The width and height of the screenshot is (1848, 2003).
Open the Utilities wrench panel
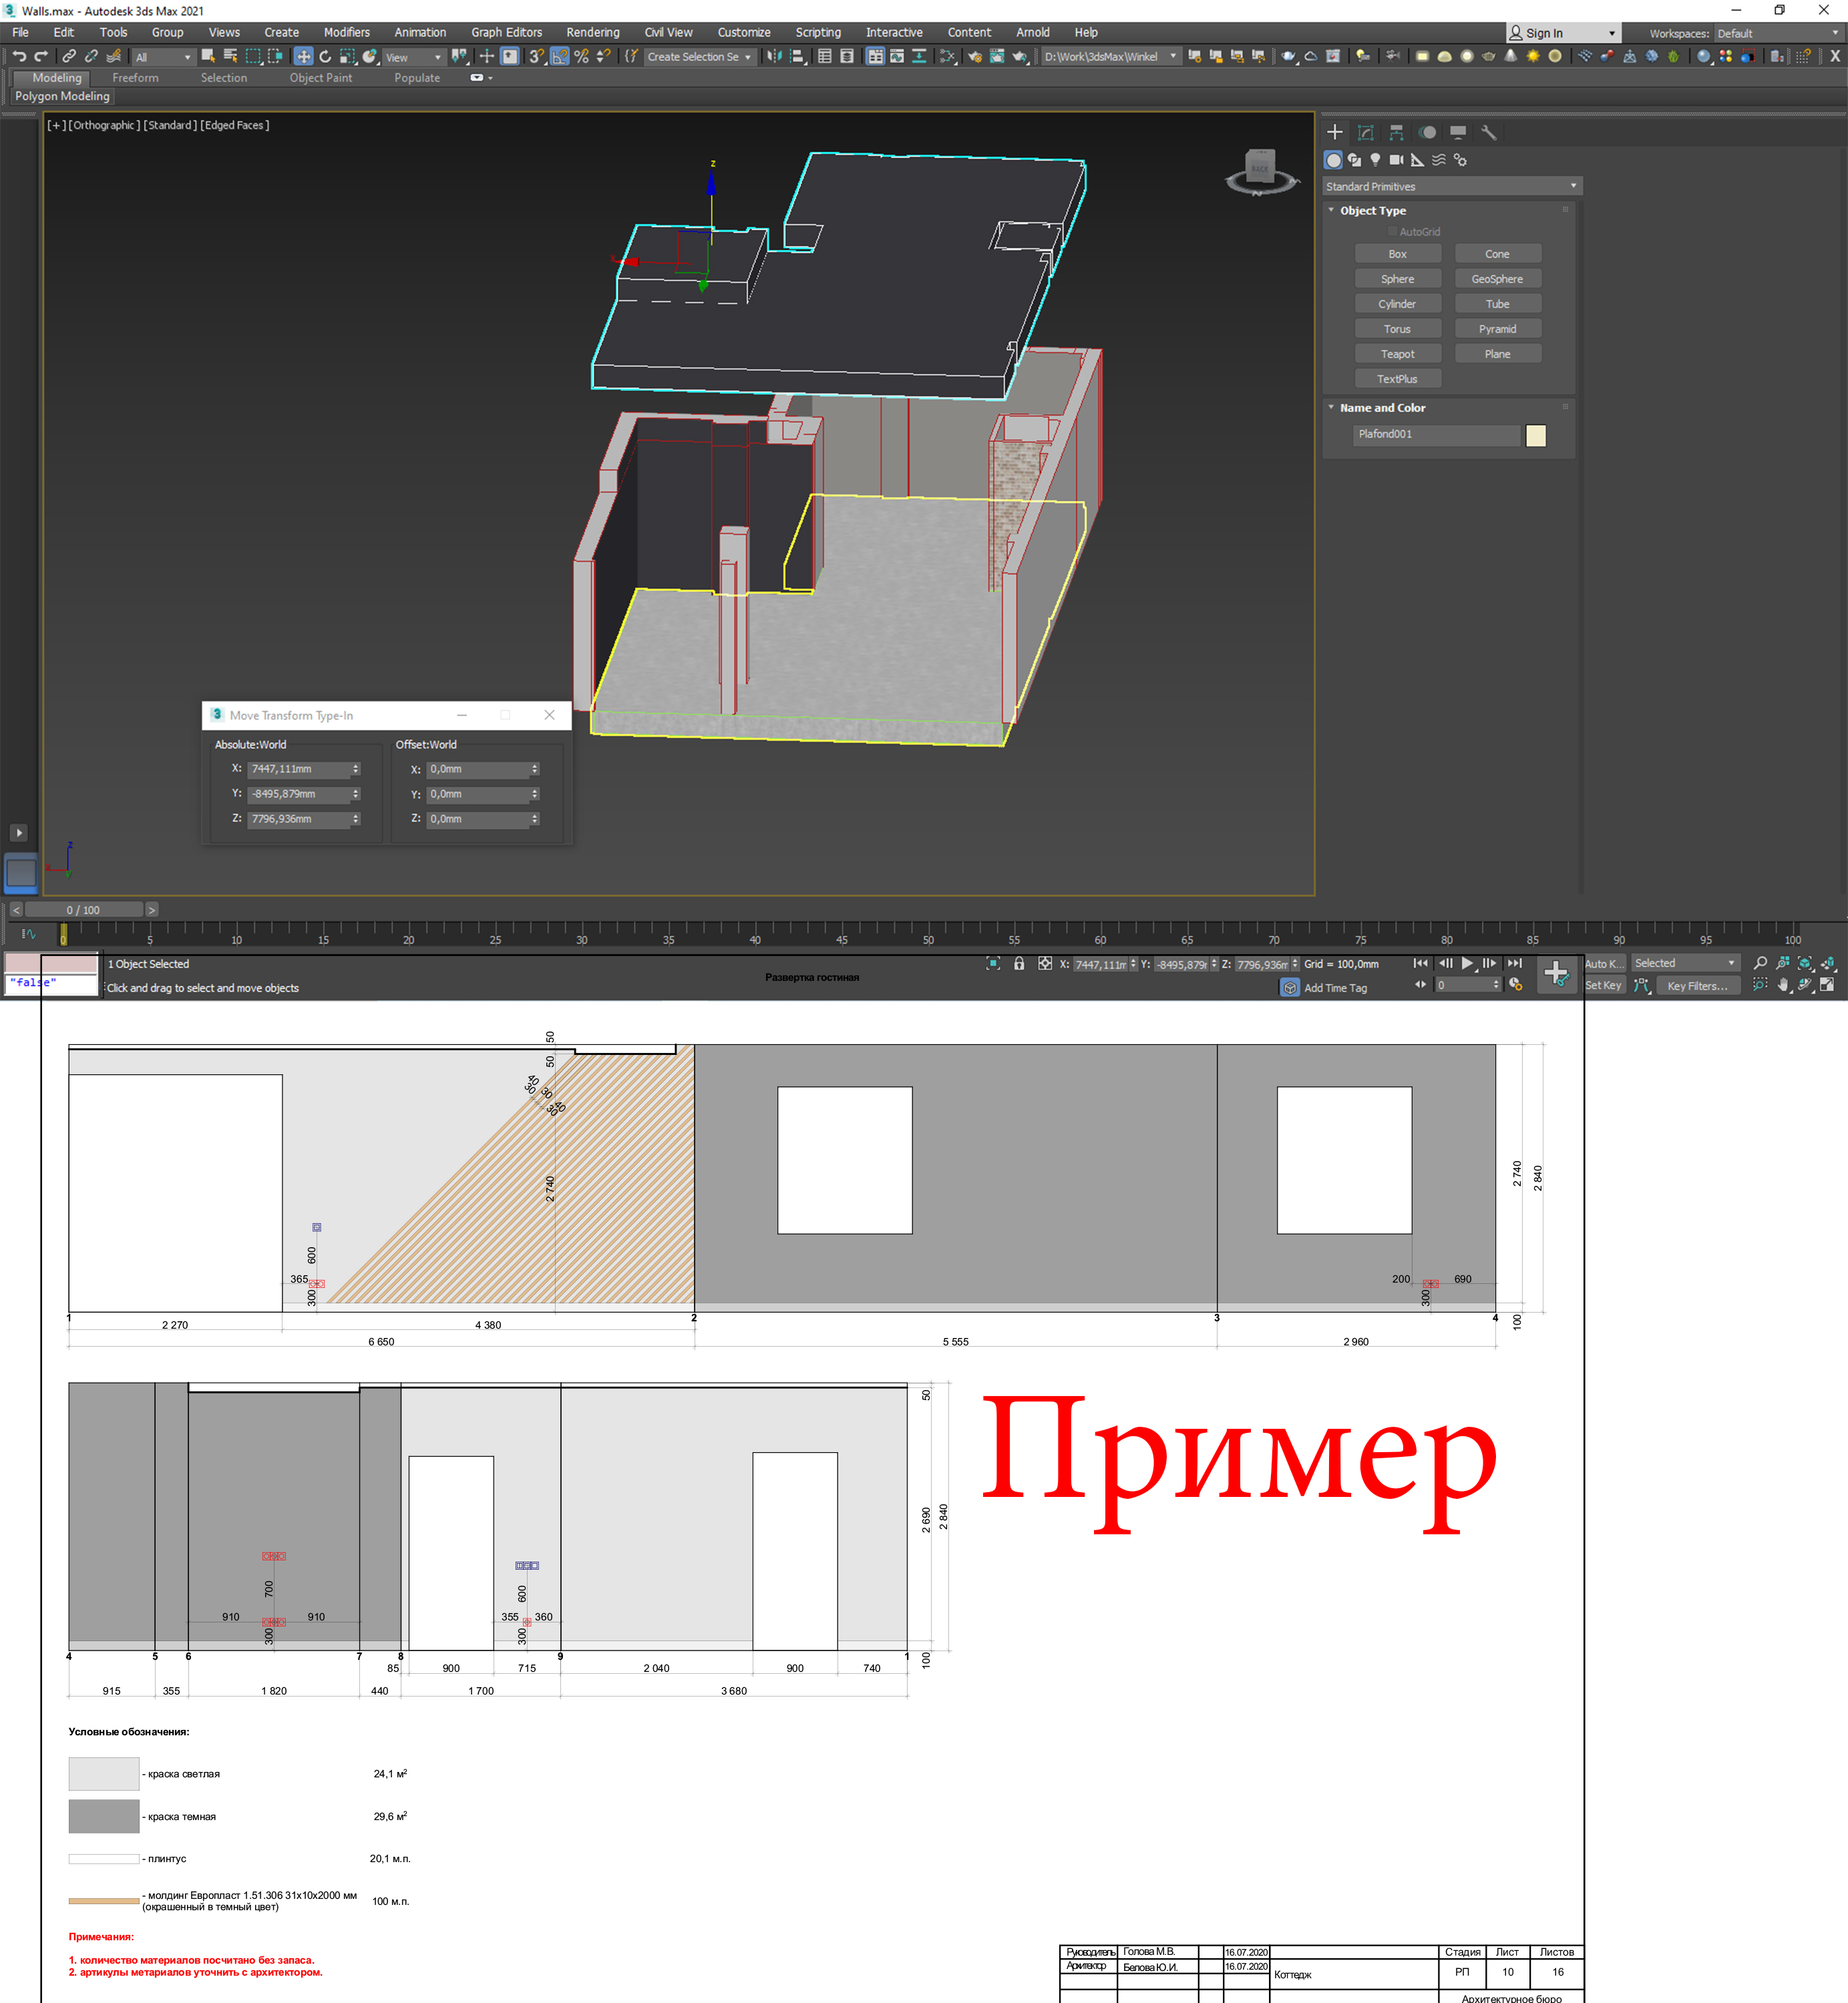click(x=1488, y=132)
